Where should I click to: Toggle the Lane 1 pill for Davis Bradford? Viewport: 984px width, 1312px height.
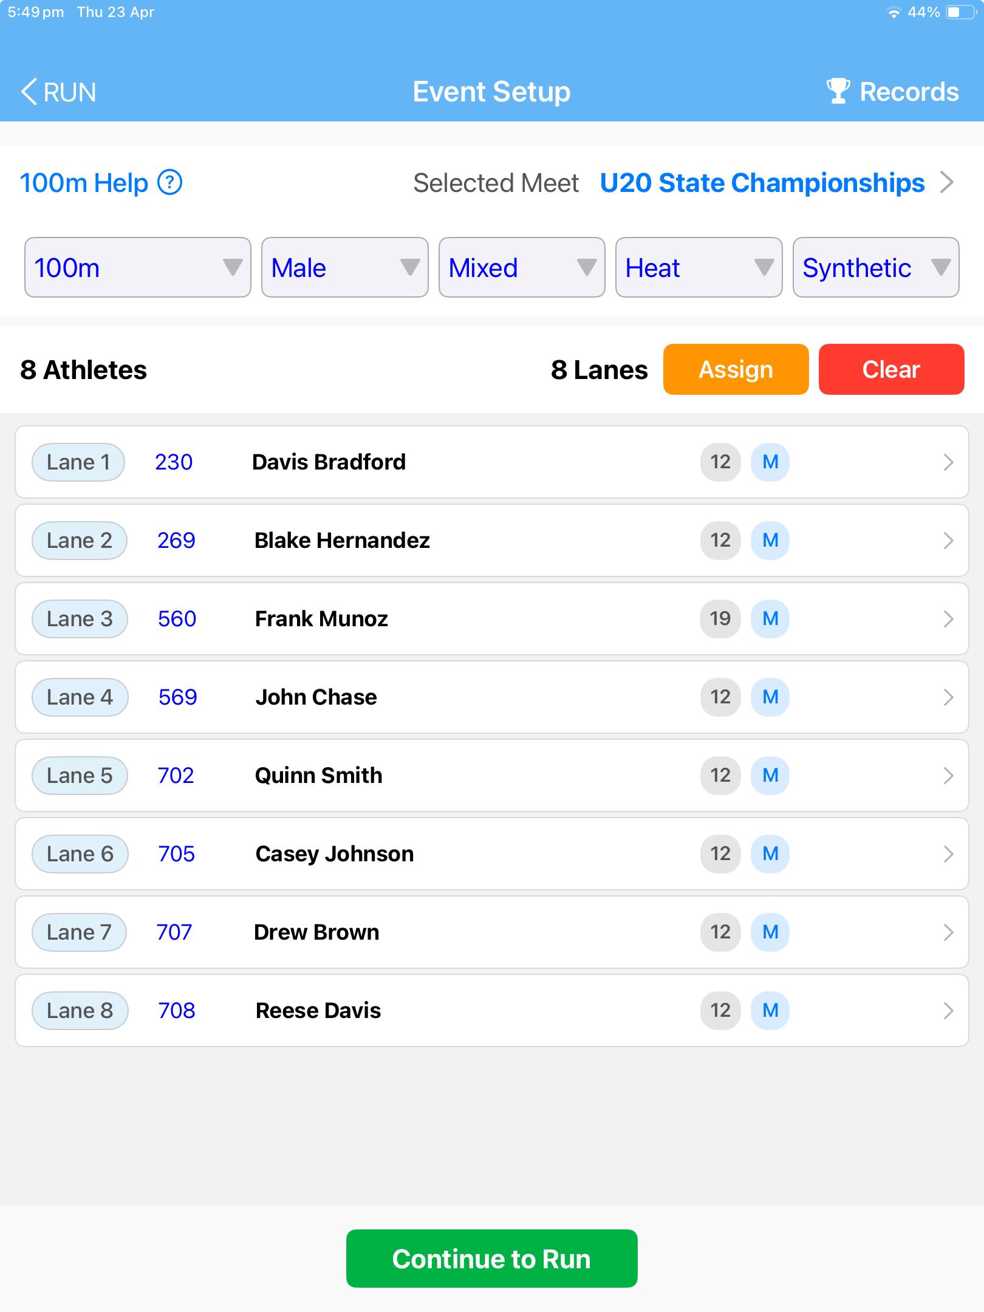tap(78, 462)
